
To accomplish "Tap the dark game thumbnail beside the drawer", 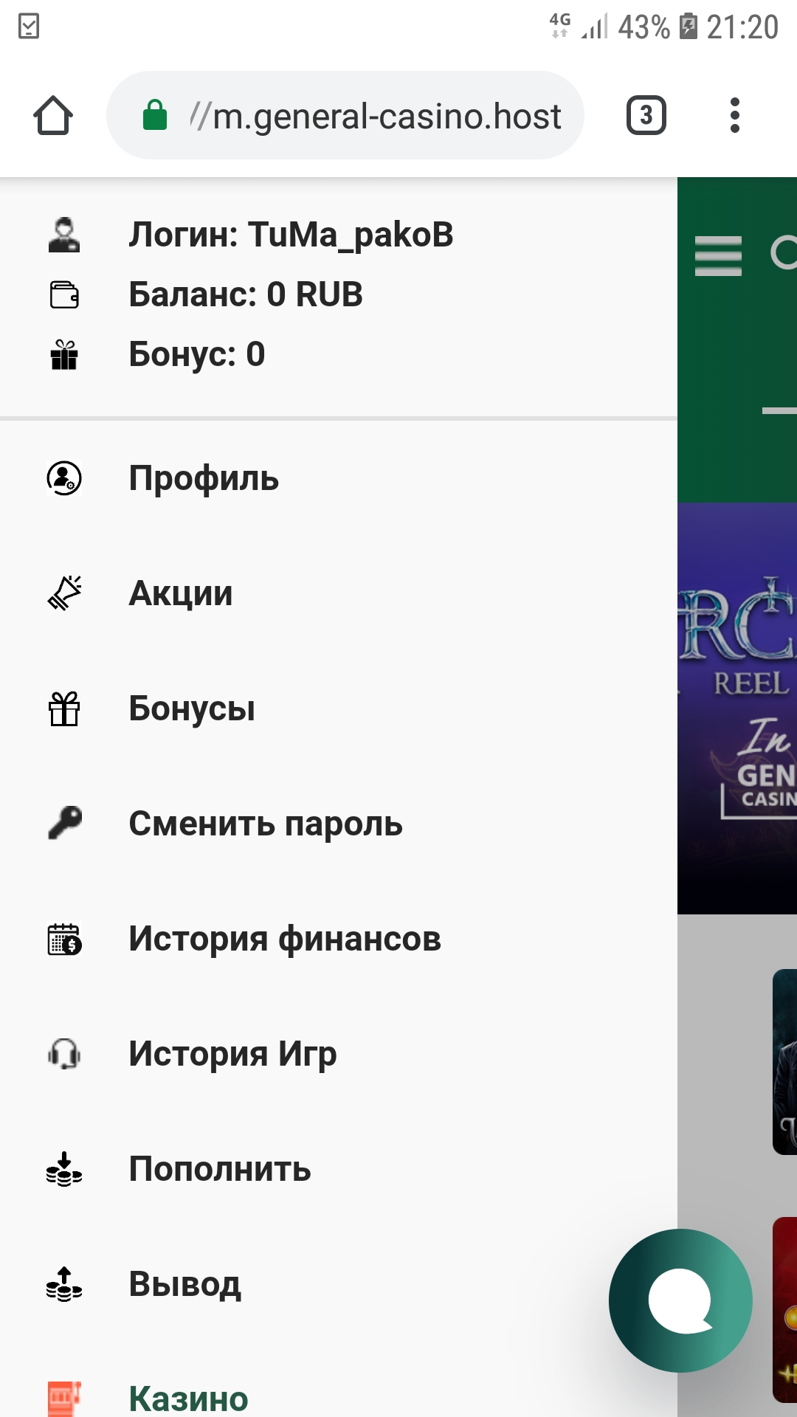I will [x=784, y=1062].
